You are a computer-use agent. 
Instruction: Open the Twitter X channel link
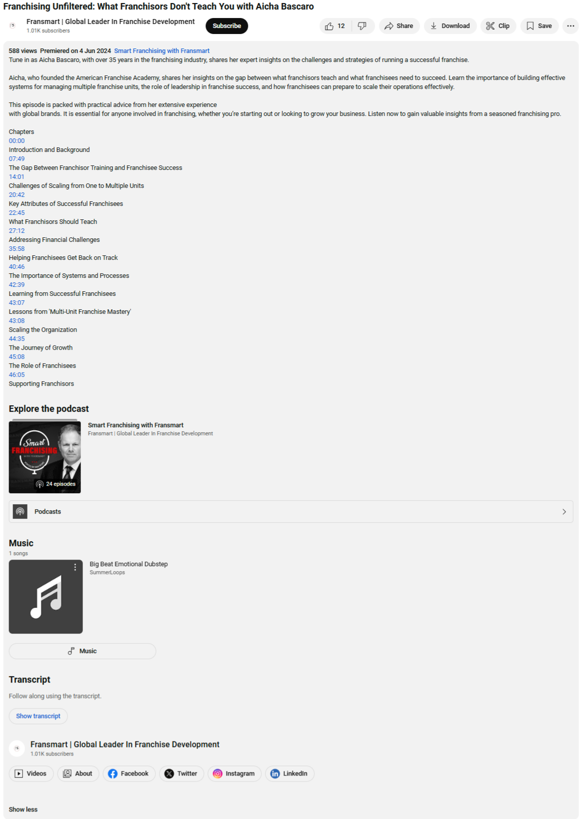(181, 774)
